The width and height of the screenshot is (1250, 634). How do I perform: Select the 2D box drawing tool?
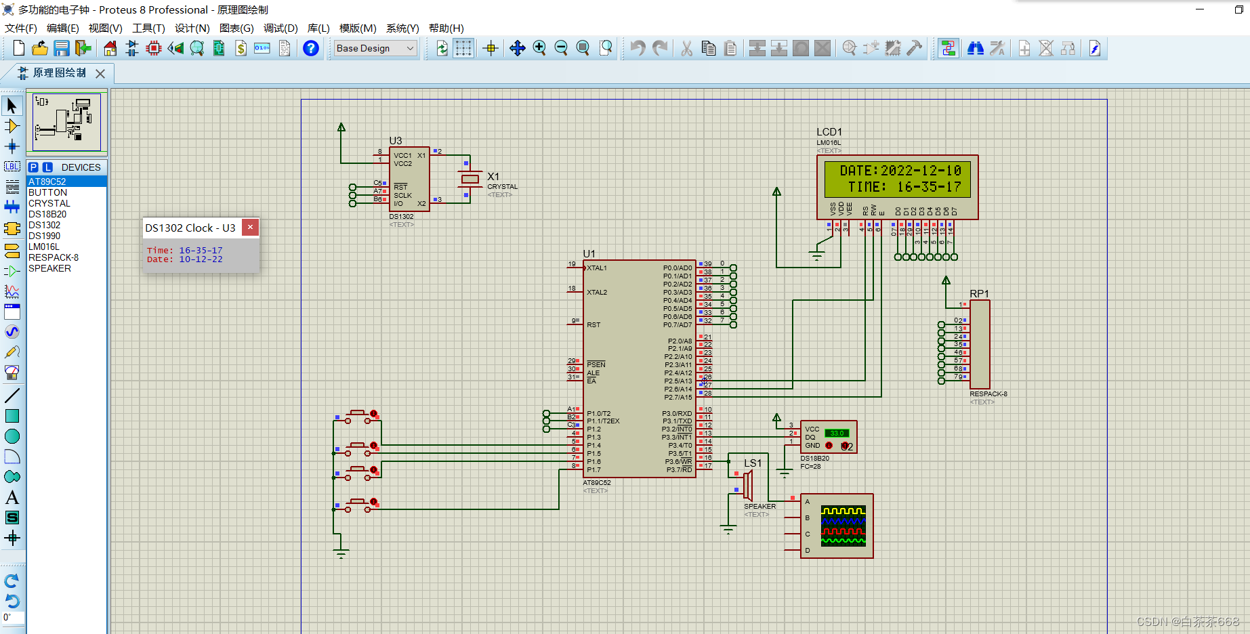[12, 416]
